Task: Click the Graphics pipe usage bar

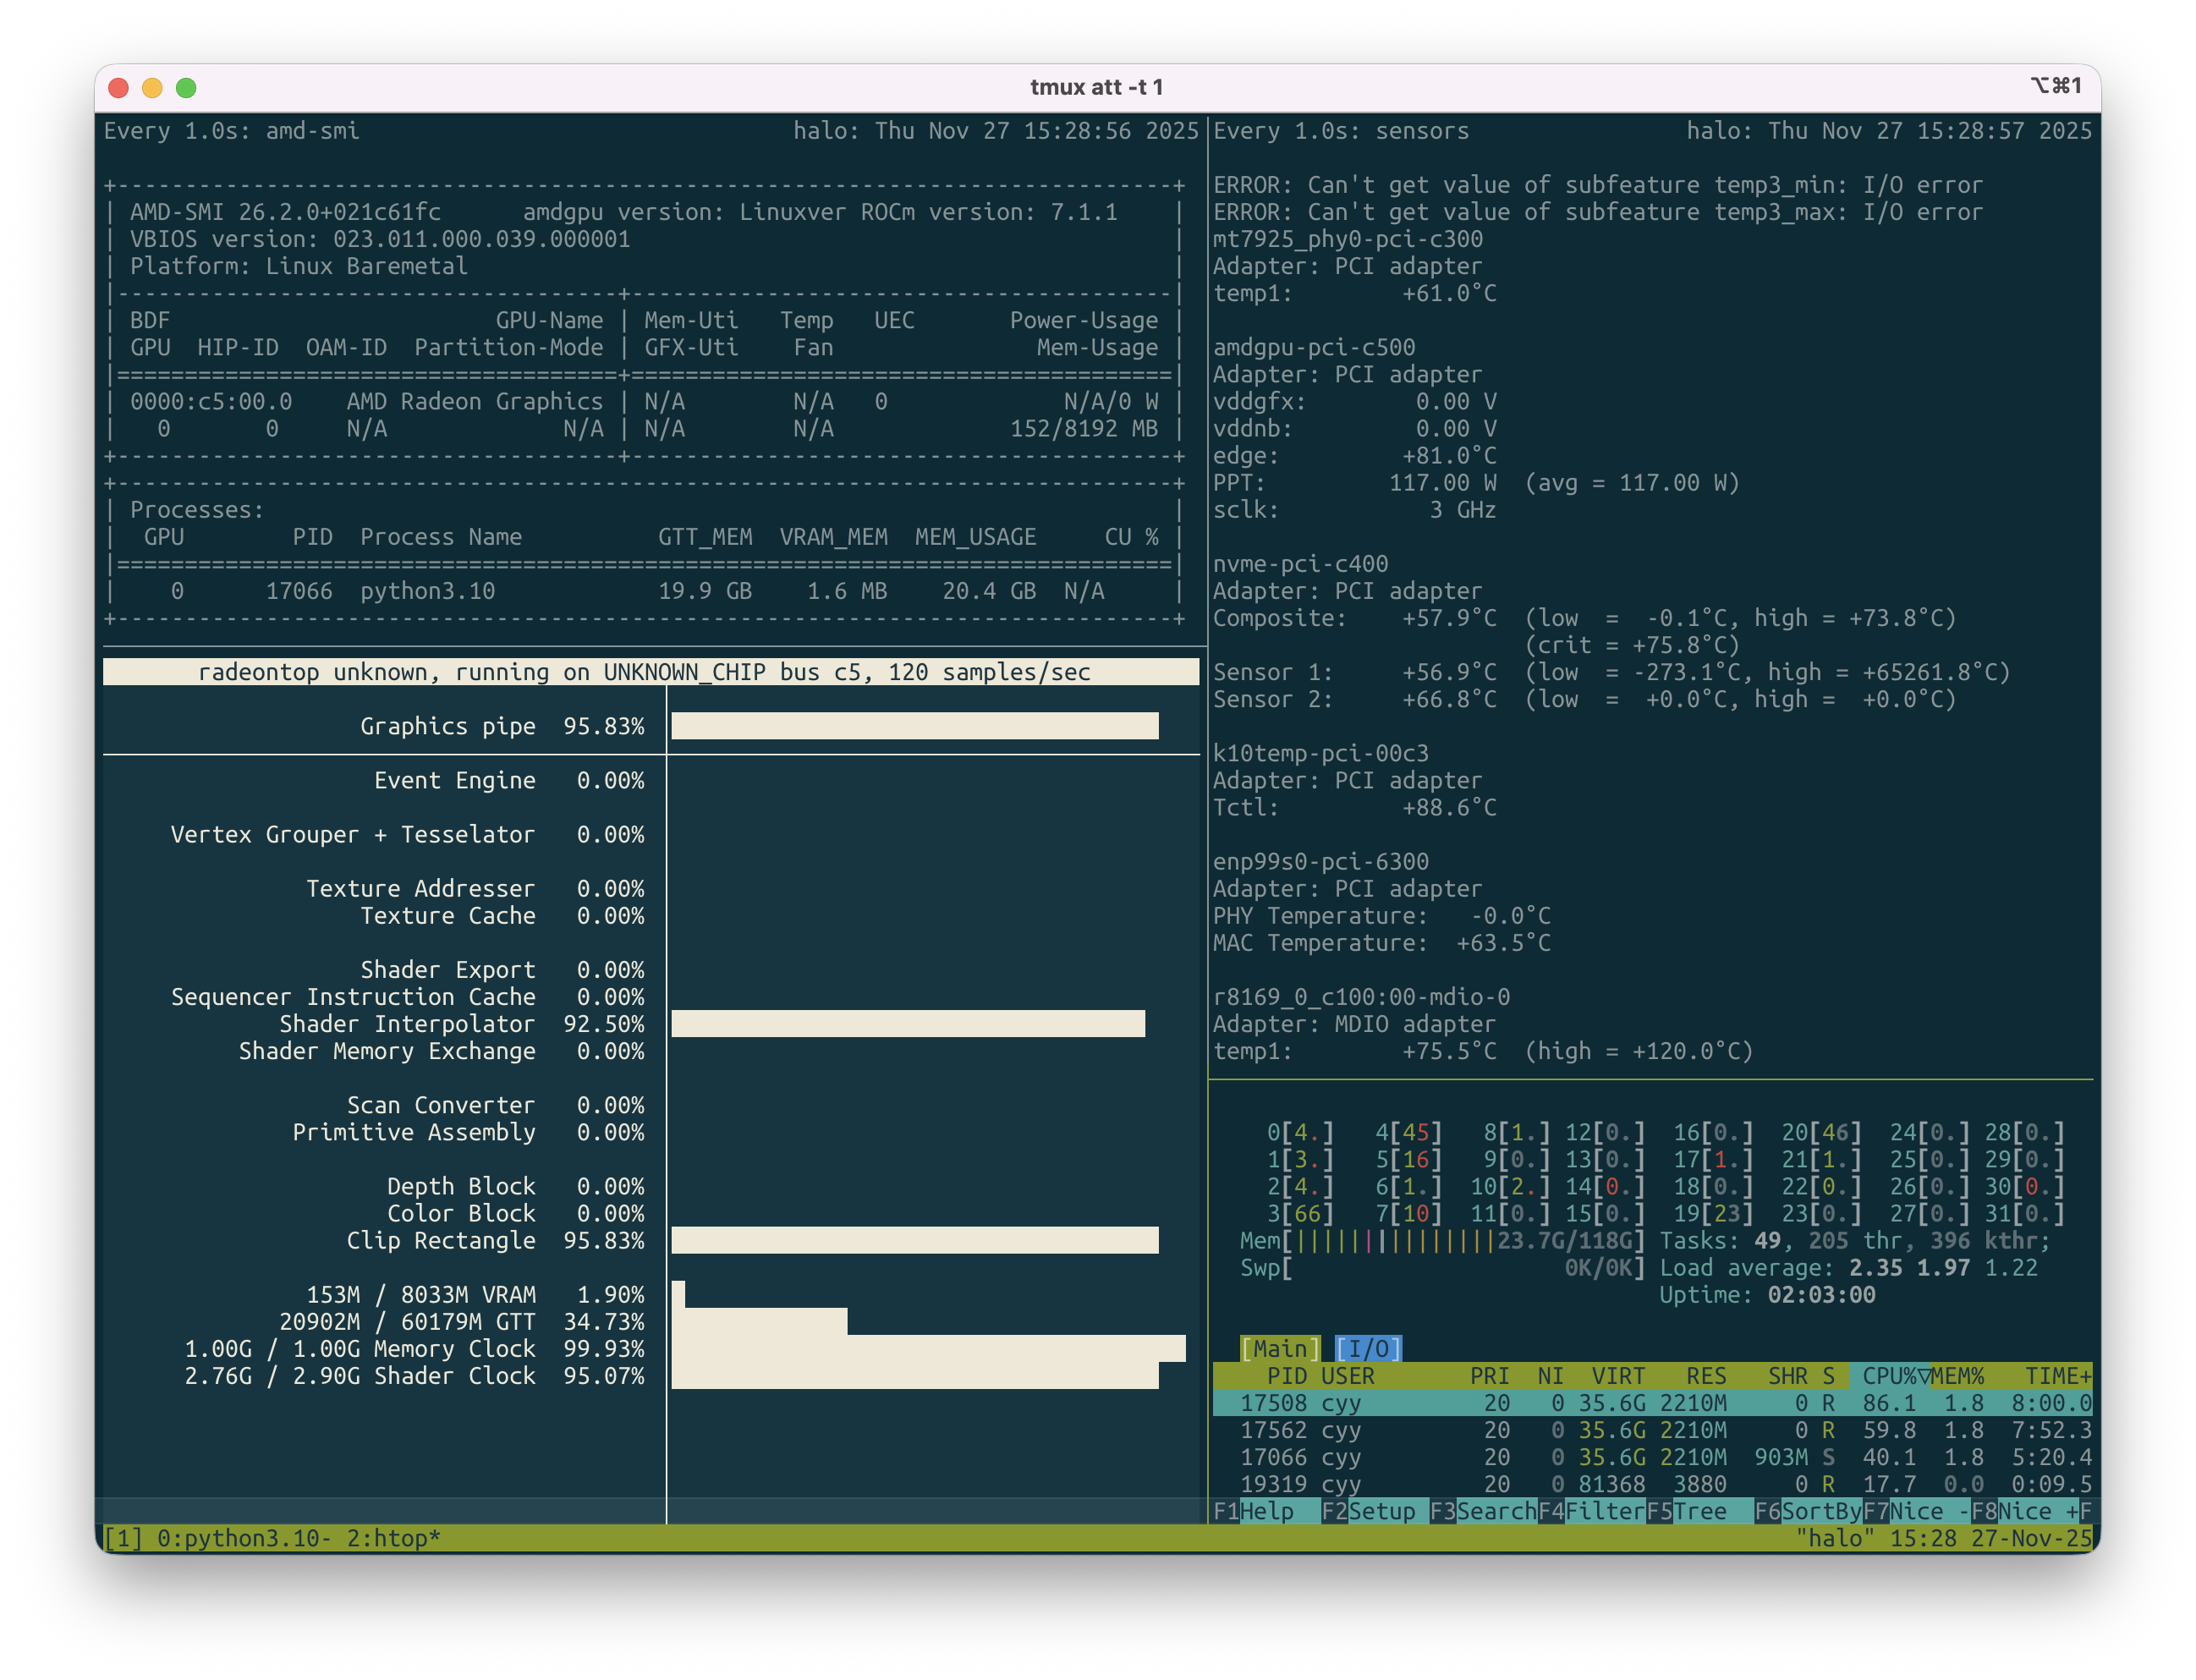Action: click(914, 726)
